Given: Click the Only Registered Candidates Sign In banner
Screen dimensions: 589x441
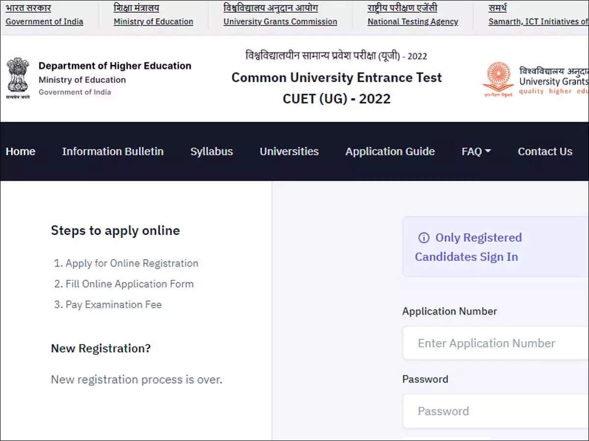Looking at the screenshot, I should [x=491, y=246].
